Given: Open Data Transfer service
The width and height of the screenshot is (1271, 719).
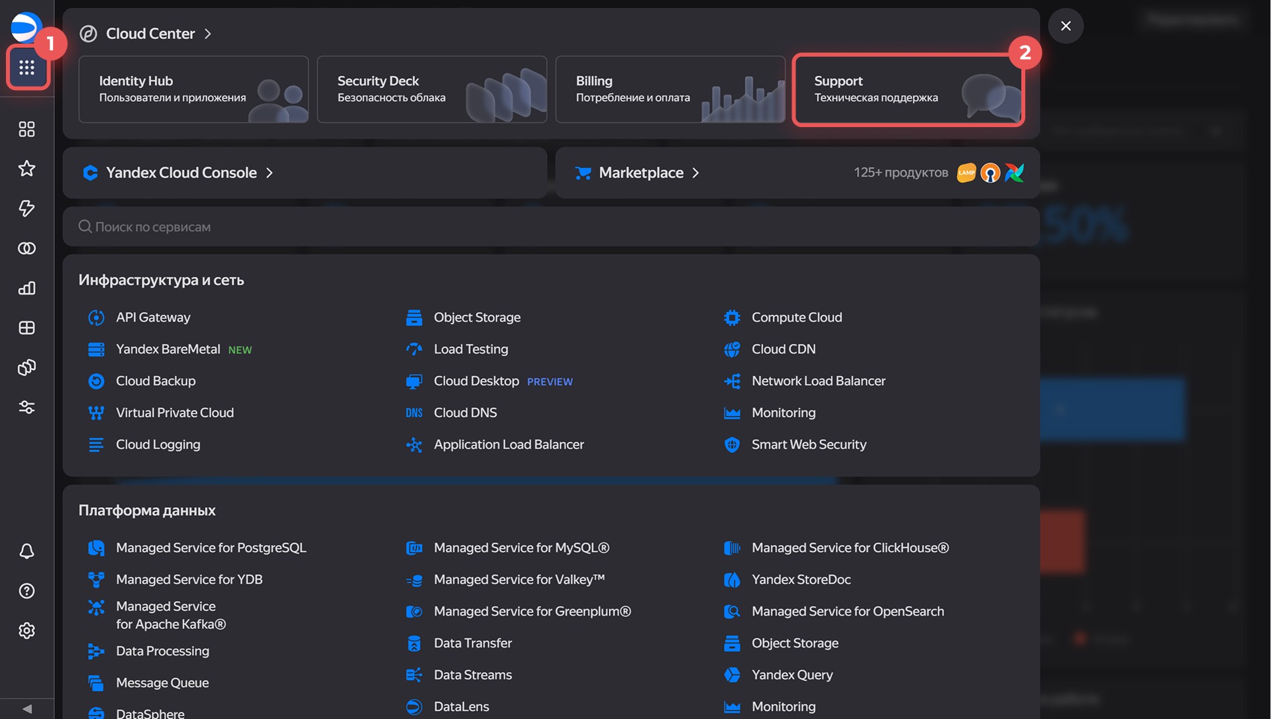Looking at the screenshot, I should click(473, 643).
